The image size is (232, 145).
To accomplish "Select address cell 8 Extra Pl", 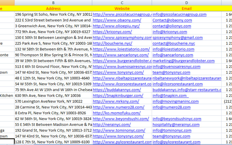I will tap(53, 113).
